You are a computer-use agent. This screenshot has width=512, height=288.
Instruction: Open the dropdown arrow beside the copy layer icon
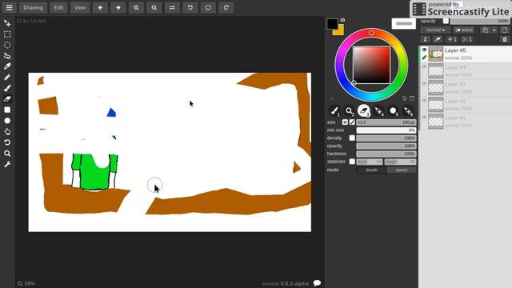coord(494,30)
